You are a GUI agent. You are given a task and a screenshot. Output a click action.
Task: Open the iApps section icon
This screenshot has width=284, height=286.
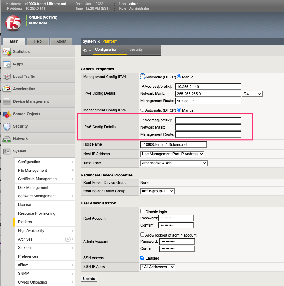point(7,64)
